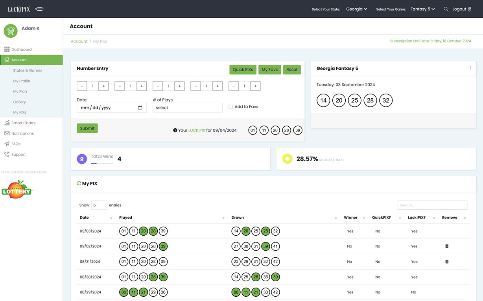The height and width of the screenshot is (301, 483).
Task: Click the Account home icon
Action: 7,60
